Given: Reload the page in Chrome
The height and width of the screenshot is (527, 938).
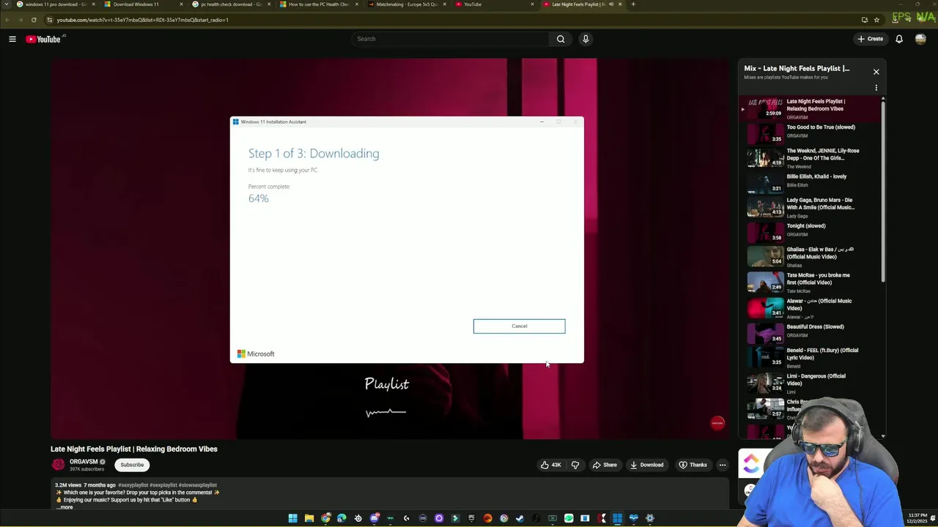Looking at the screenshot, I should (x=34, y=20).
